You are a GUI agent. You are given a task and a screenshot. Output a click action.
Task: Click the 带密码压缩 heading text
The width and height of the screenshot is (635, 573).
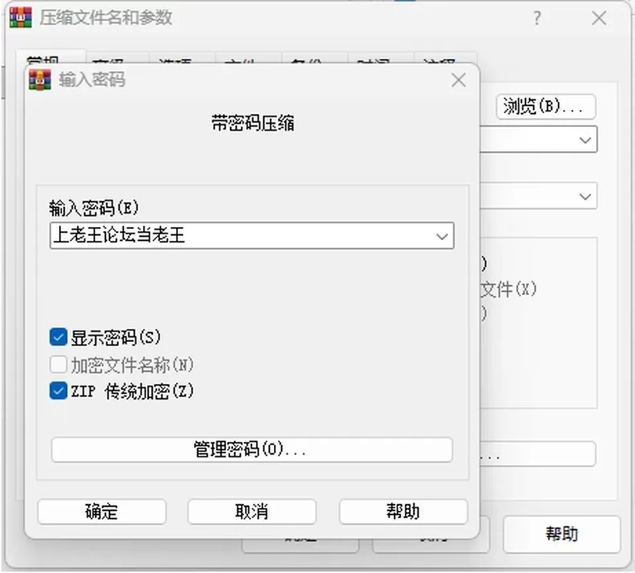(x=253, y=123)
